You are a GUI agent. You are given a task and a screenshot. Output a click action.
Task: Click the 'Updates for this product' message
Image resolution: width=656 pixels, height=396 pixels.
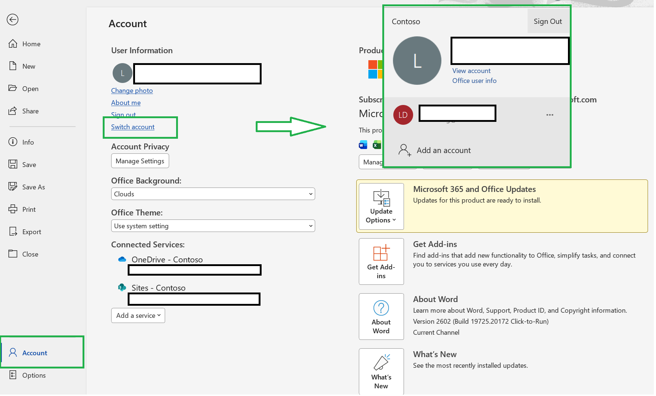pyautogui.click(x=477, y=200)
